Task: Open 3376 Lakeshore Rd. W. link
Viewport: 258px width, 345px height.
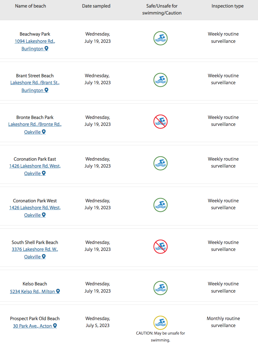Action: point(35,249)
